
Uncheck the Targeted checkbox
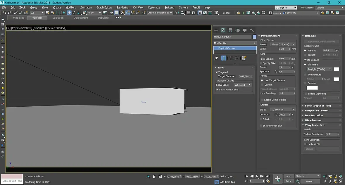(x=217, y=72)
